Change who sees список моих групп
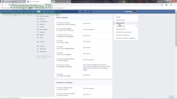The height and width of the screenshot is (99, 177). coord(87,42)
